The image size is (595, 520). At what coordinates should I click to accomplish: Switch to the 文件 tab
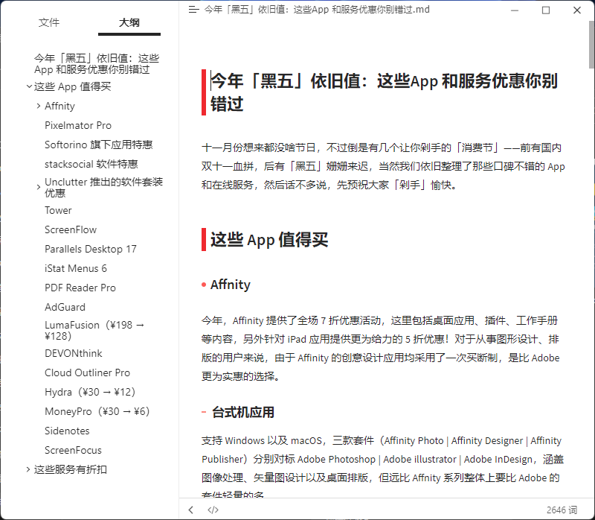(x=49, y=22)
